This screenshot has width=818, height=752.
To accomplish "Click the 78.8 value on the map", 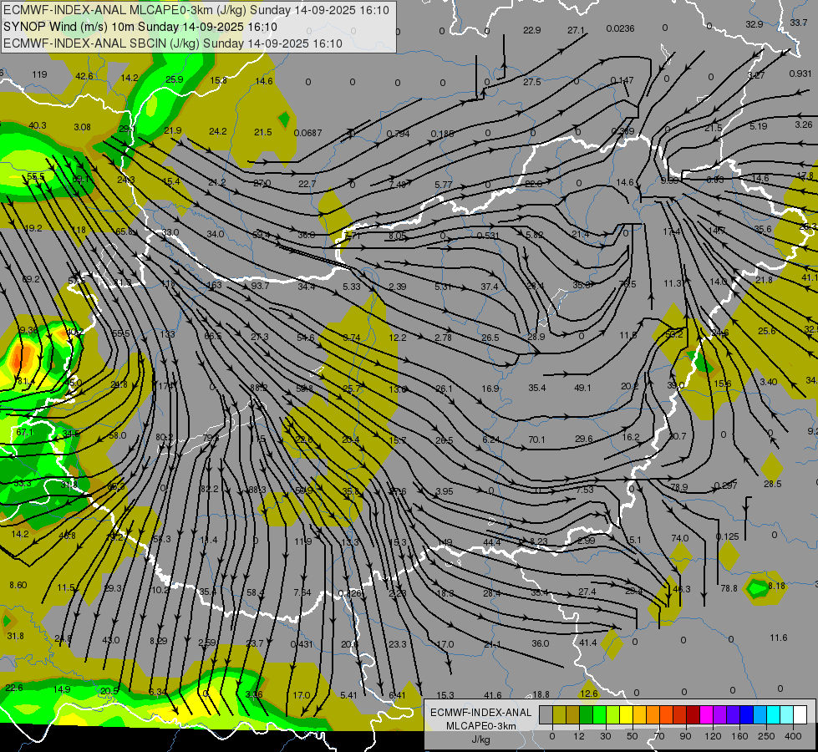I will (x=729, y=589).
